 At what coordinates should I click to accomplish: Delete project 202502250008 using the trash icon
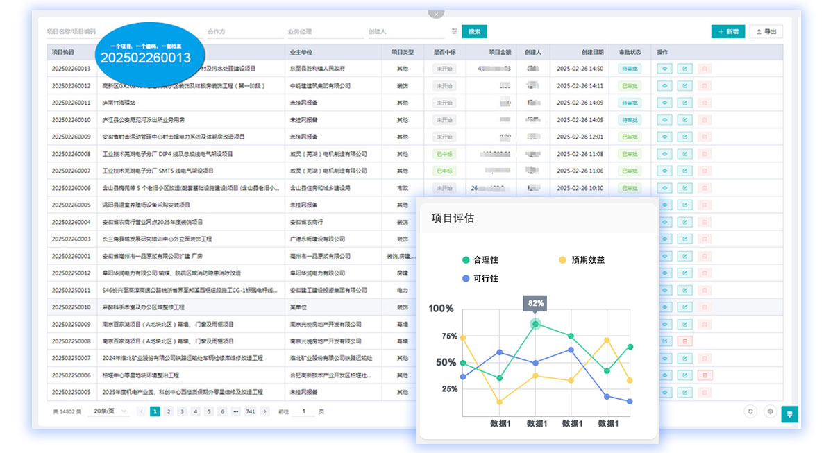click(x=685, y=341)
